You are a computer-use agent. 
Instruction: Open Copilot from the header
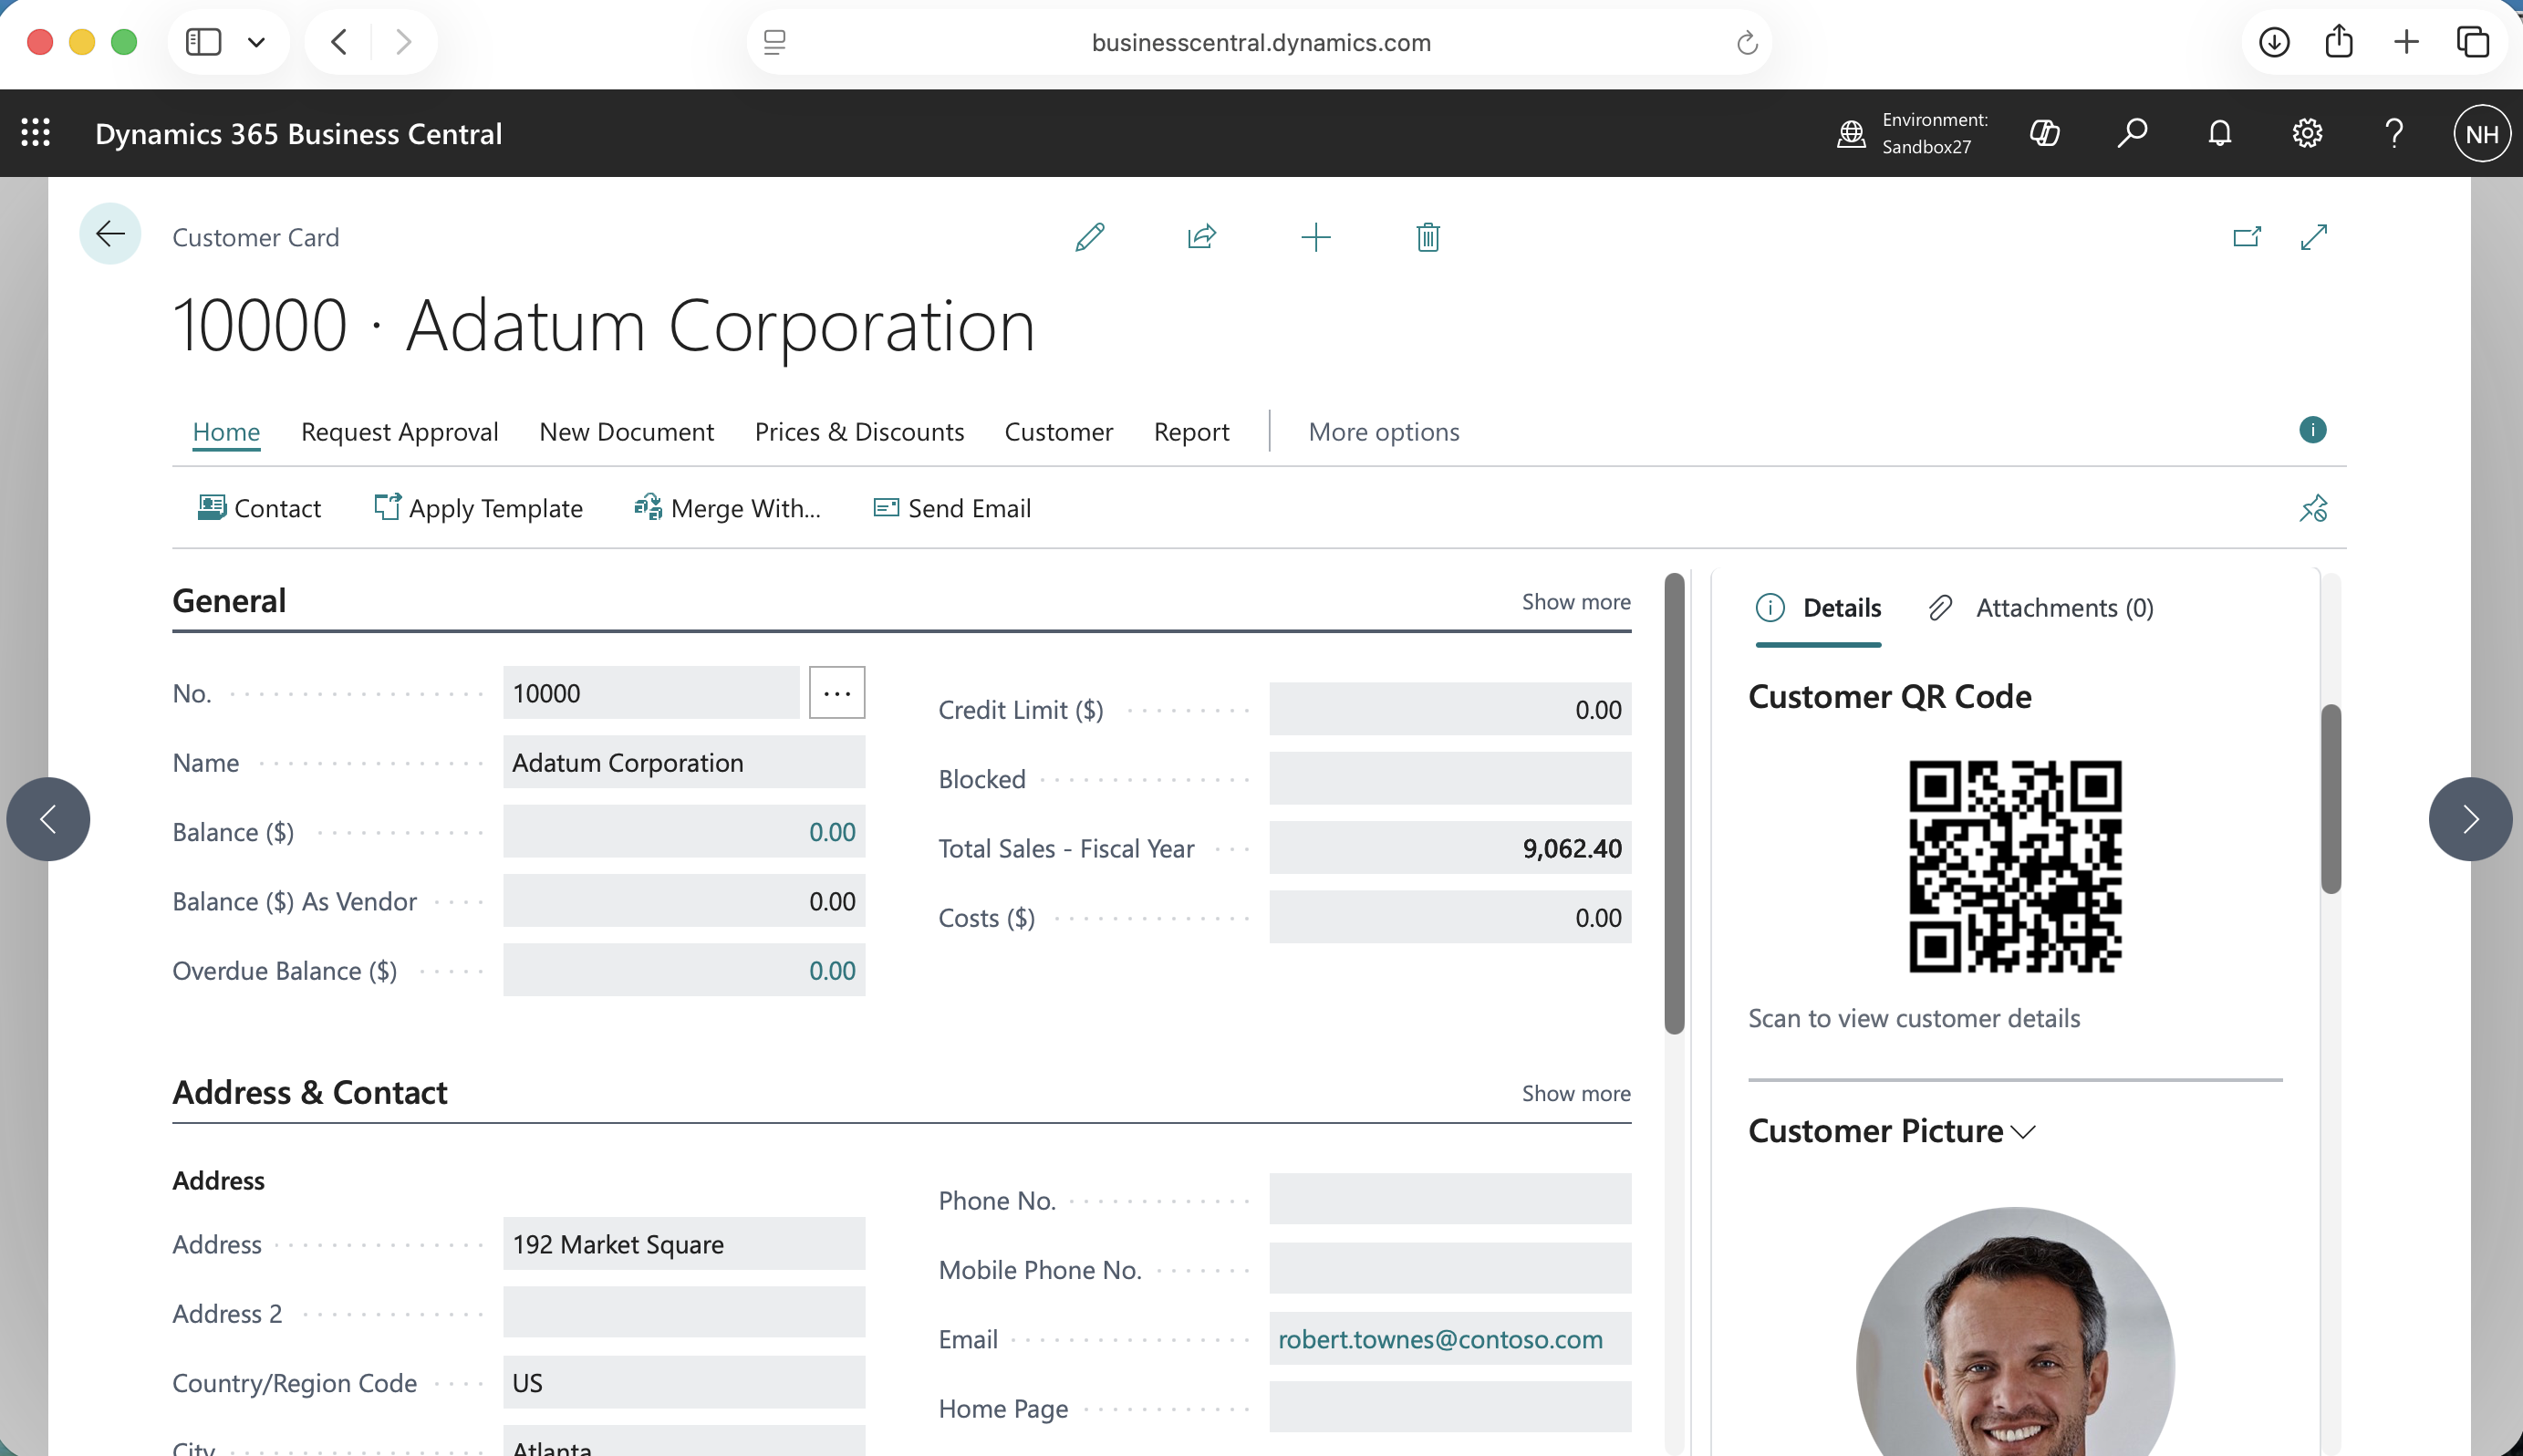pos(2045,132)
